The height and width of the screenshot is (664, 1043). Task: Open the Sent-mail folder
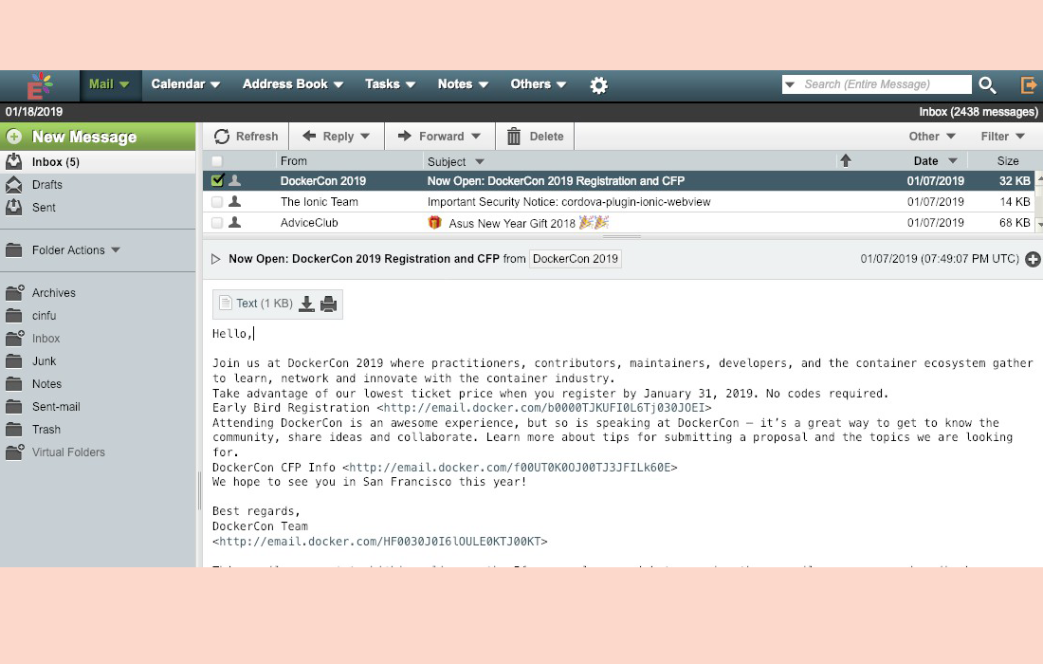pyautogui.click(x=56, y=407)
